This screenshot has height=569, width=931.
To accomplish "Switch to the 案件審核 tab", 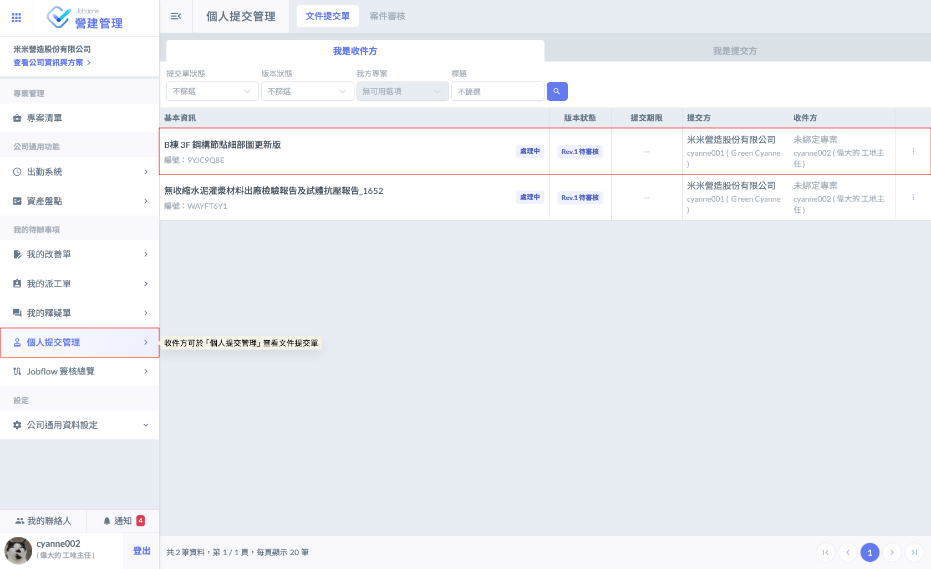I will [x=388, y=16].
